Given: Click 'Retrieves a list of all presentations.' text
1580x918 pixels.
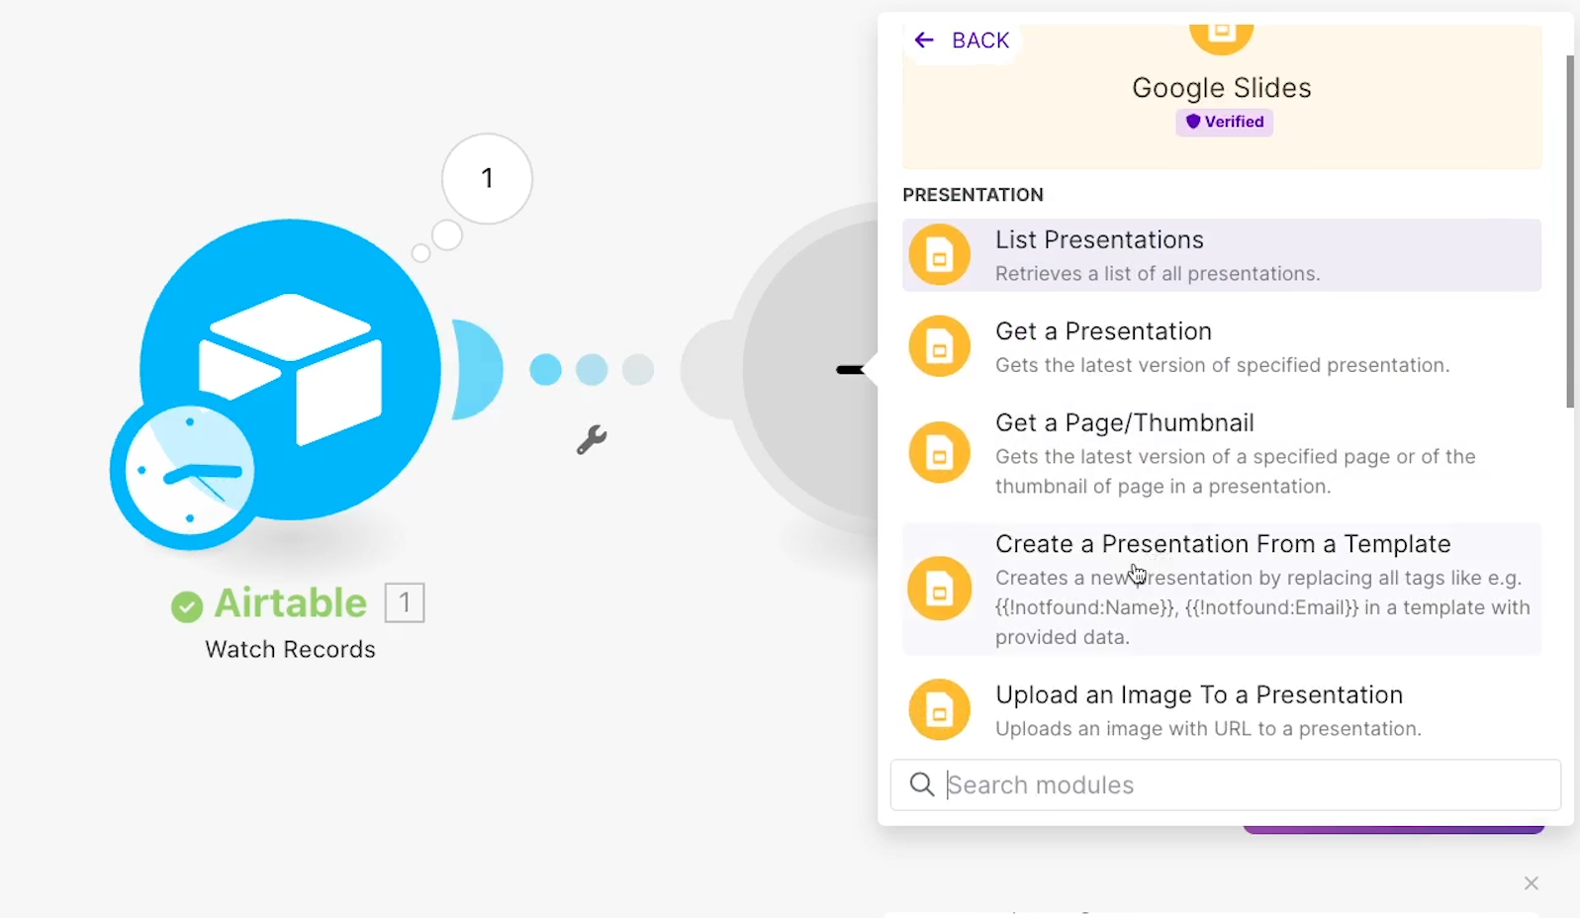Looking at the screenshot, I should pyautogui.click(x=1158, y=274).
